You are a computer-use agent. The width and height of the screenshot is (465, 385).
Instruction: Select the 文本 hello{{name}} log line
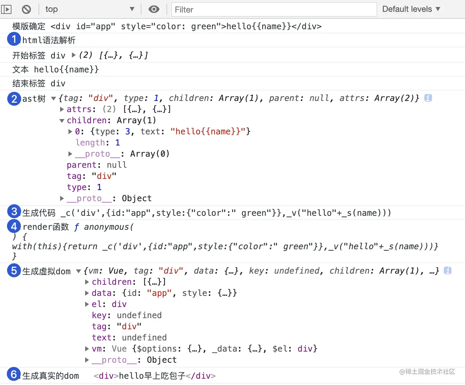pos(56,70)
